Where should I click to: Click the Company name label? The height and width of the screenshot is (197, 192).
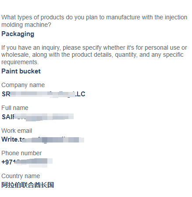(23, 85)
